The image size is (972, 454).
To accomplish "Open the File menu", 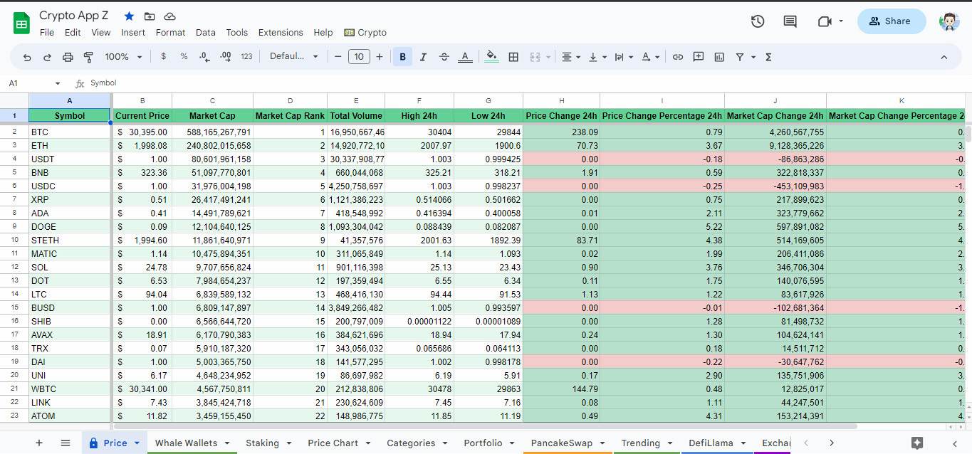I will 47,32.
